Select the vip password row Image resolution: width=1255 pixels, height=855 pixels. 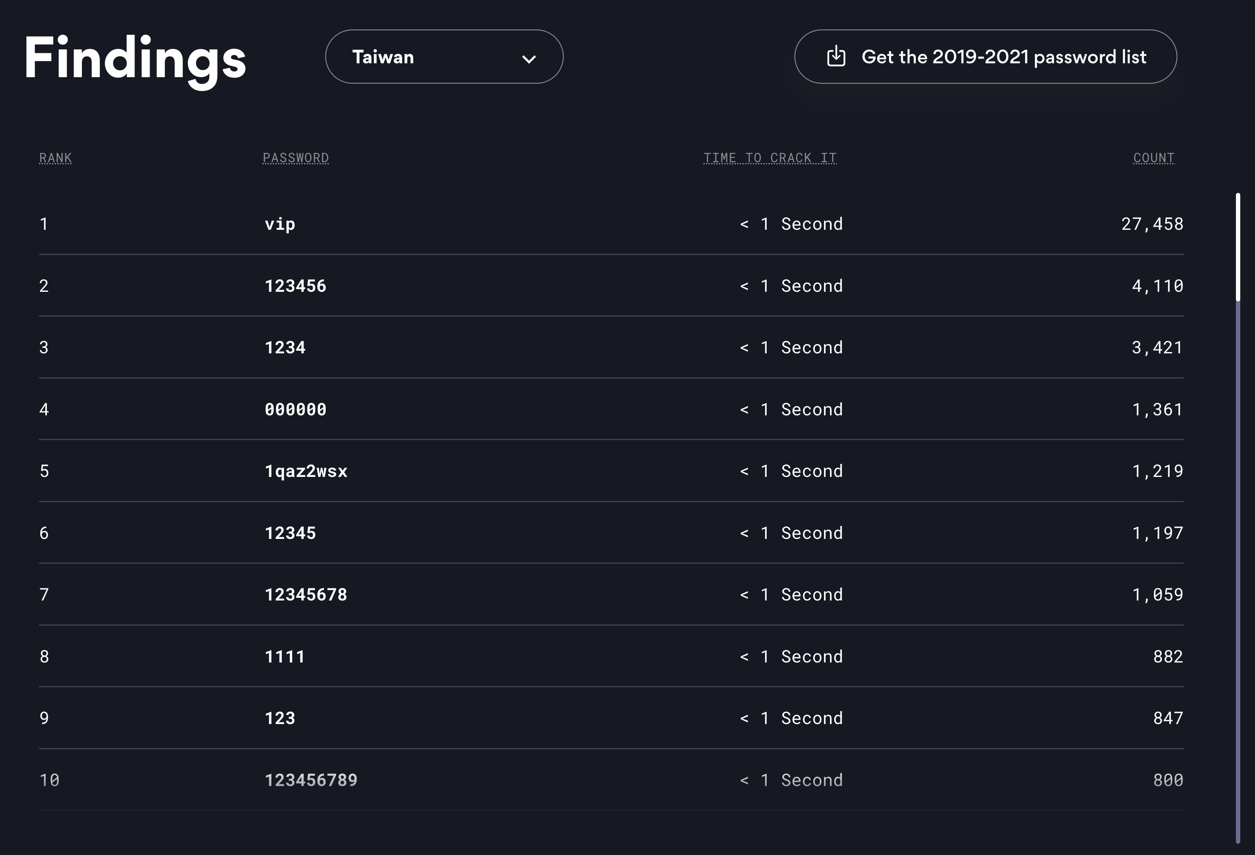pyautogui.click(x=280, y=224)
